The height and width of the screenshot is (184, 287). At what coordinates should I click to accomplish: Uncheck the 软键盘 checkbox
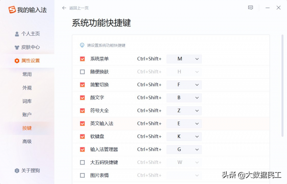point(82,137)
